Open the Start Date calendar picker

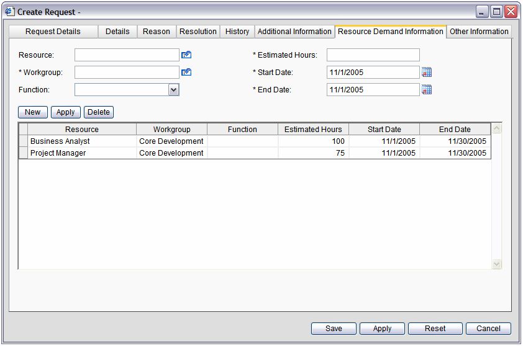tap(427, 73)
